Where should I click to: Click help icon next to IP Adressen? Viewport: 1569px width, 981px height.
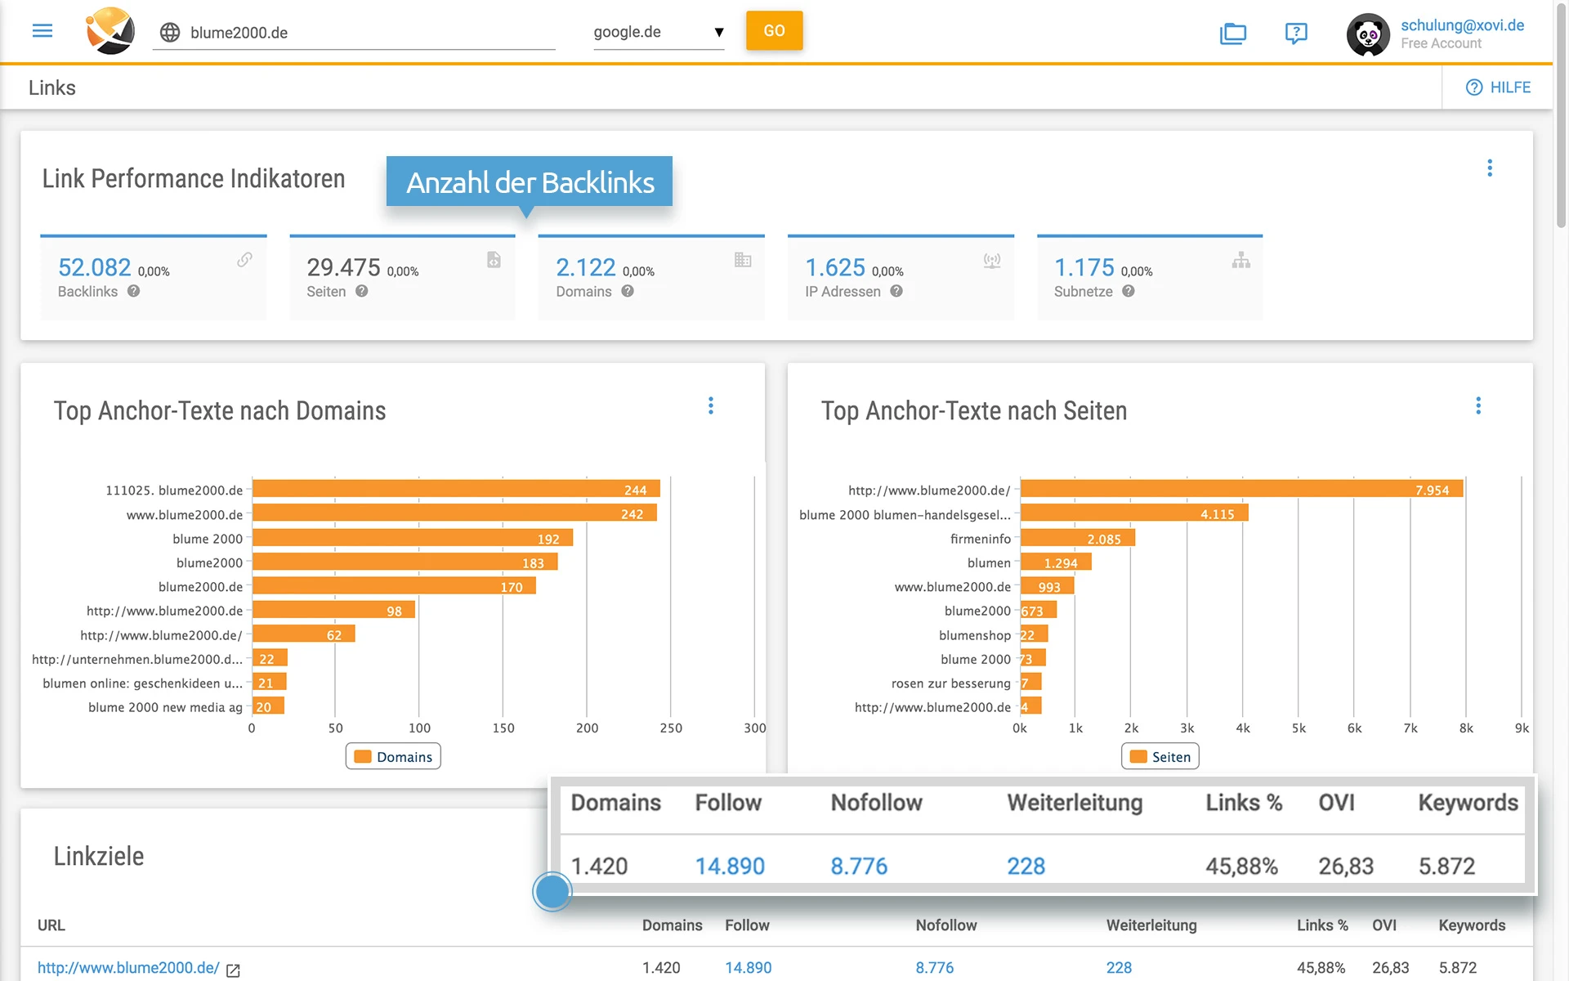(896, 291)
